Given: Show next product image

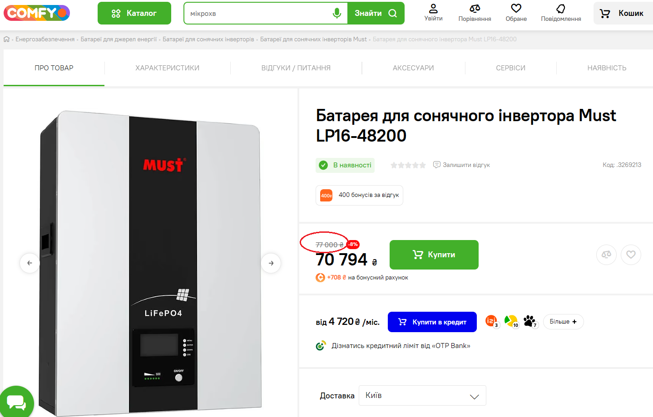Looking at the screenshot, I should tap(271, 263).
